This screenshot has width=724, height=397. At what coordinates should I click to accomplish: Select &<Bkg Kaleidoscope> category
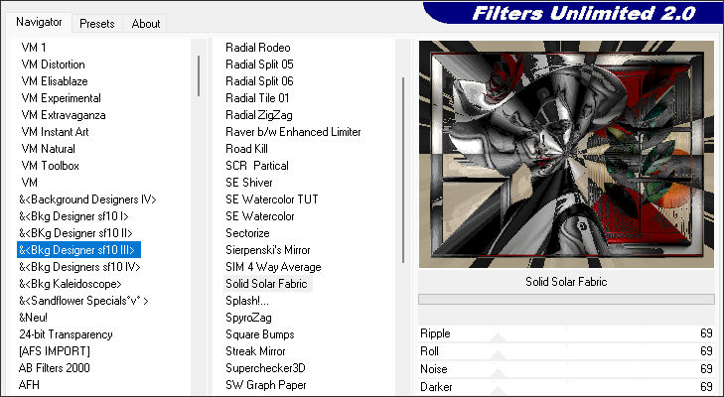71,284
